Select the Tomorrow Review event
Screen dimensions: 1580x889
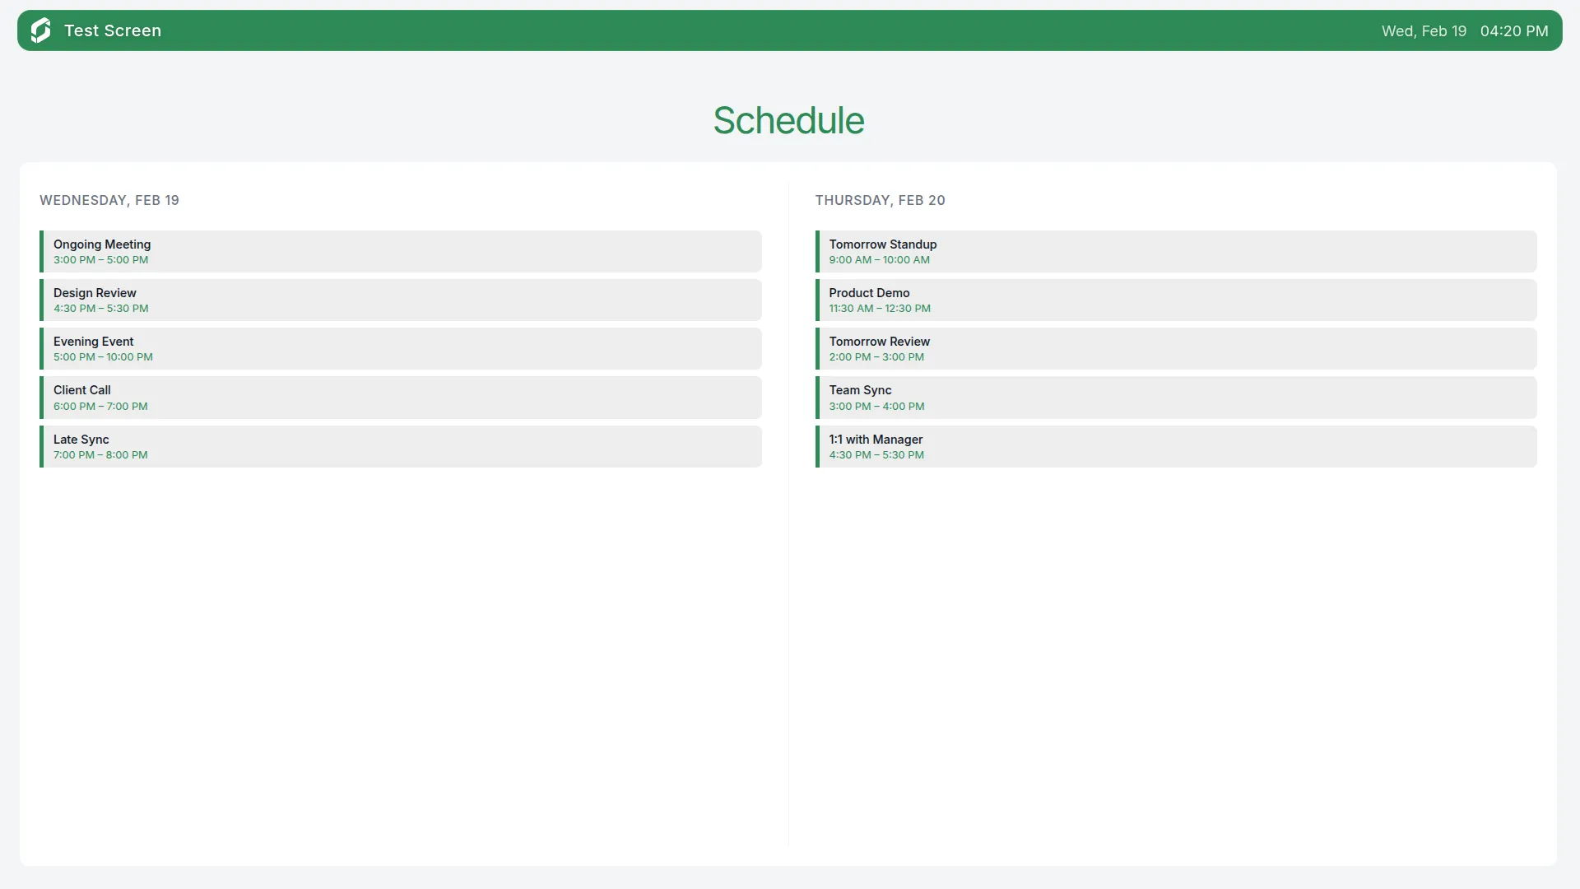point(1176,348)
